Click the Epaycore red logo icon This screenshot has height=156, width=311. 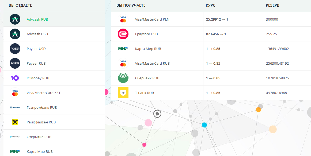[x=123, y=34]
